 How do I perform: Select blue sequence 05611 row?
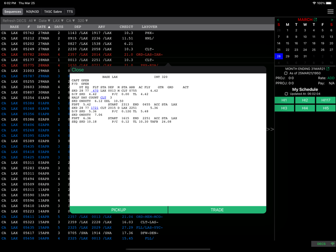(137, 217)
